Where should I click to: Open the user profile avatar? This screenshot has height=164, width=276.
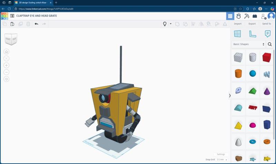(x=271, y=16)
